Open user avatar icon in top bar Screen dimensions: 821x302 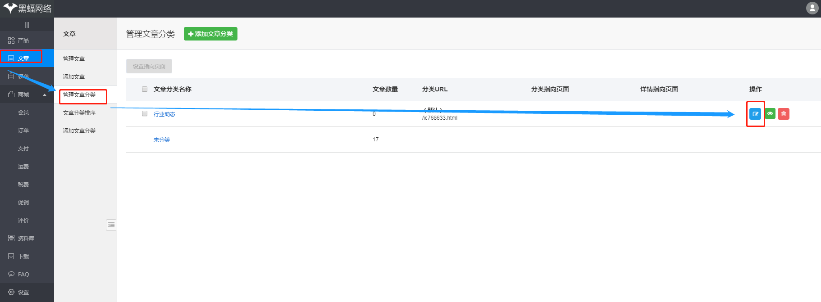[x=812, y=8]
